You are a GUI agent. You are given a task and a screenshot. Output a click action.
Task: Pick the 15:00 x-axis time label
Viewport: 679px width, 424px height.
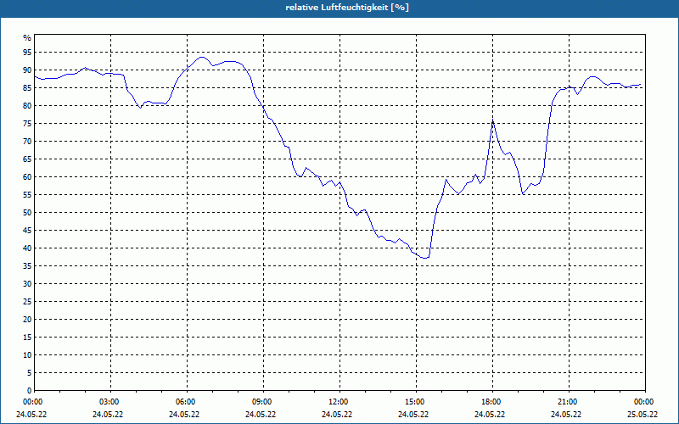pos(414,402)
